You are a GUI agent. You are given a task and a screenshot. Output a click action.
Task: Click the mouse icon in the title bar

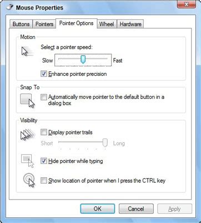[9, 7]
